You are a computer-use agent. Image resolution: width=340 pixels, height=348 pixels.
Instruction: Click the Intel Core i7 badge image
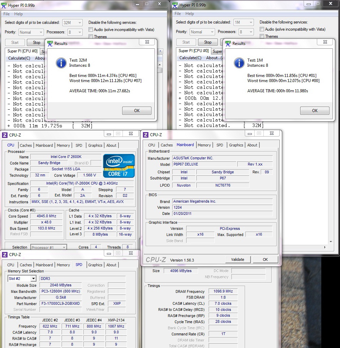119,166
